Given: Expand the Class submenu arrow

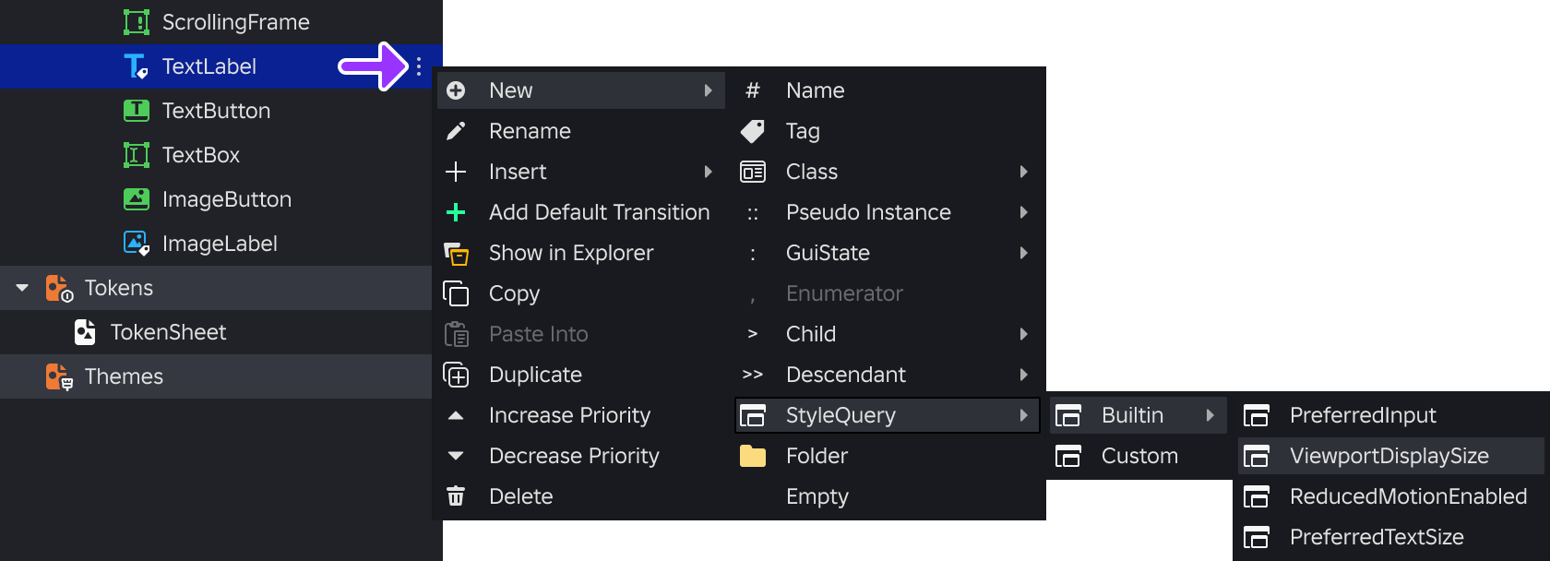Looking at the screenshot, I should point(1023,172).
